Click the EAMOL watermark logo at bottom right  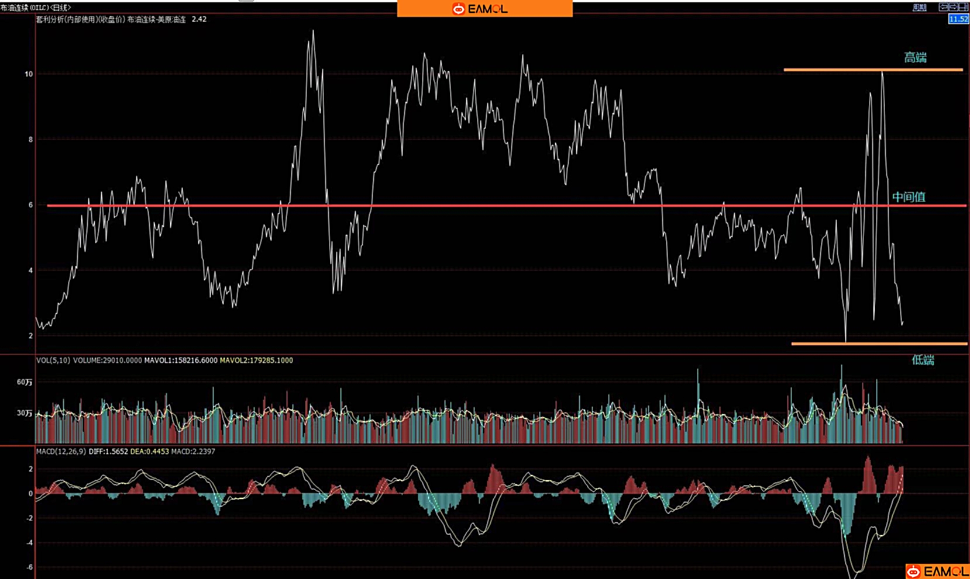(937, 571)
